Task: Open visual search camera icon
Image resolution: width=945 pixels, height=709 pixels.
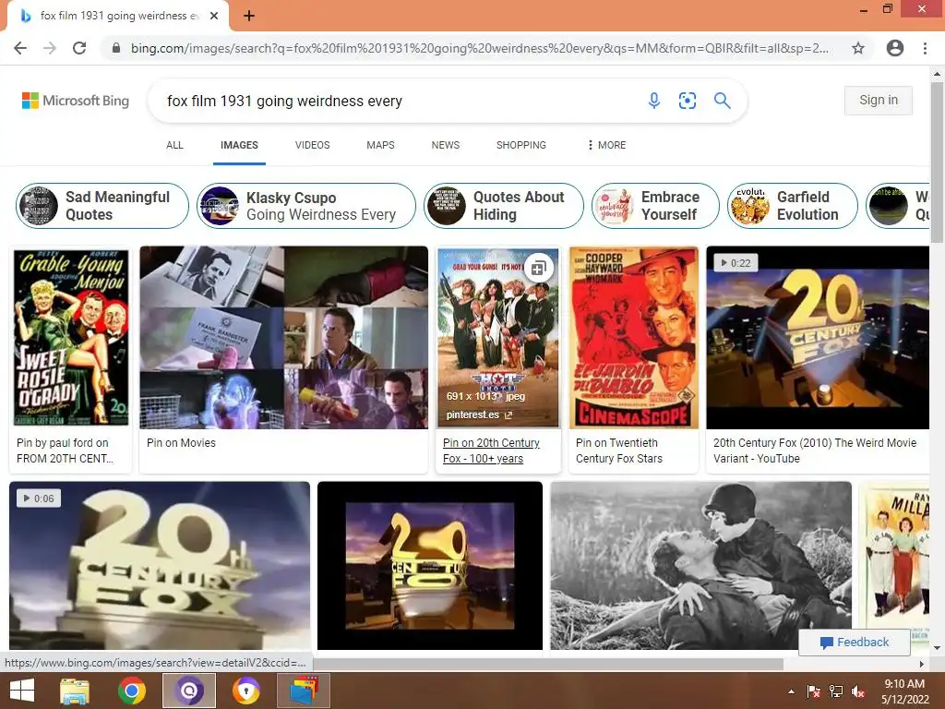Action: point(687,101)
